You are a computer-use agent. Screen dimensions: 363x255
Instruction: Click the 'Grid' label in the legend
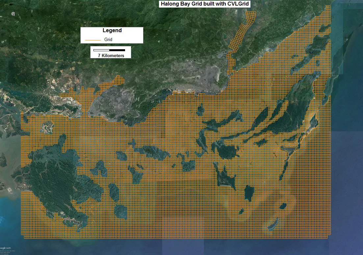point(108,39)
